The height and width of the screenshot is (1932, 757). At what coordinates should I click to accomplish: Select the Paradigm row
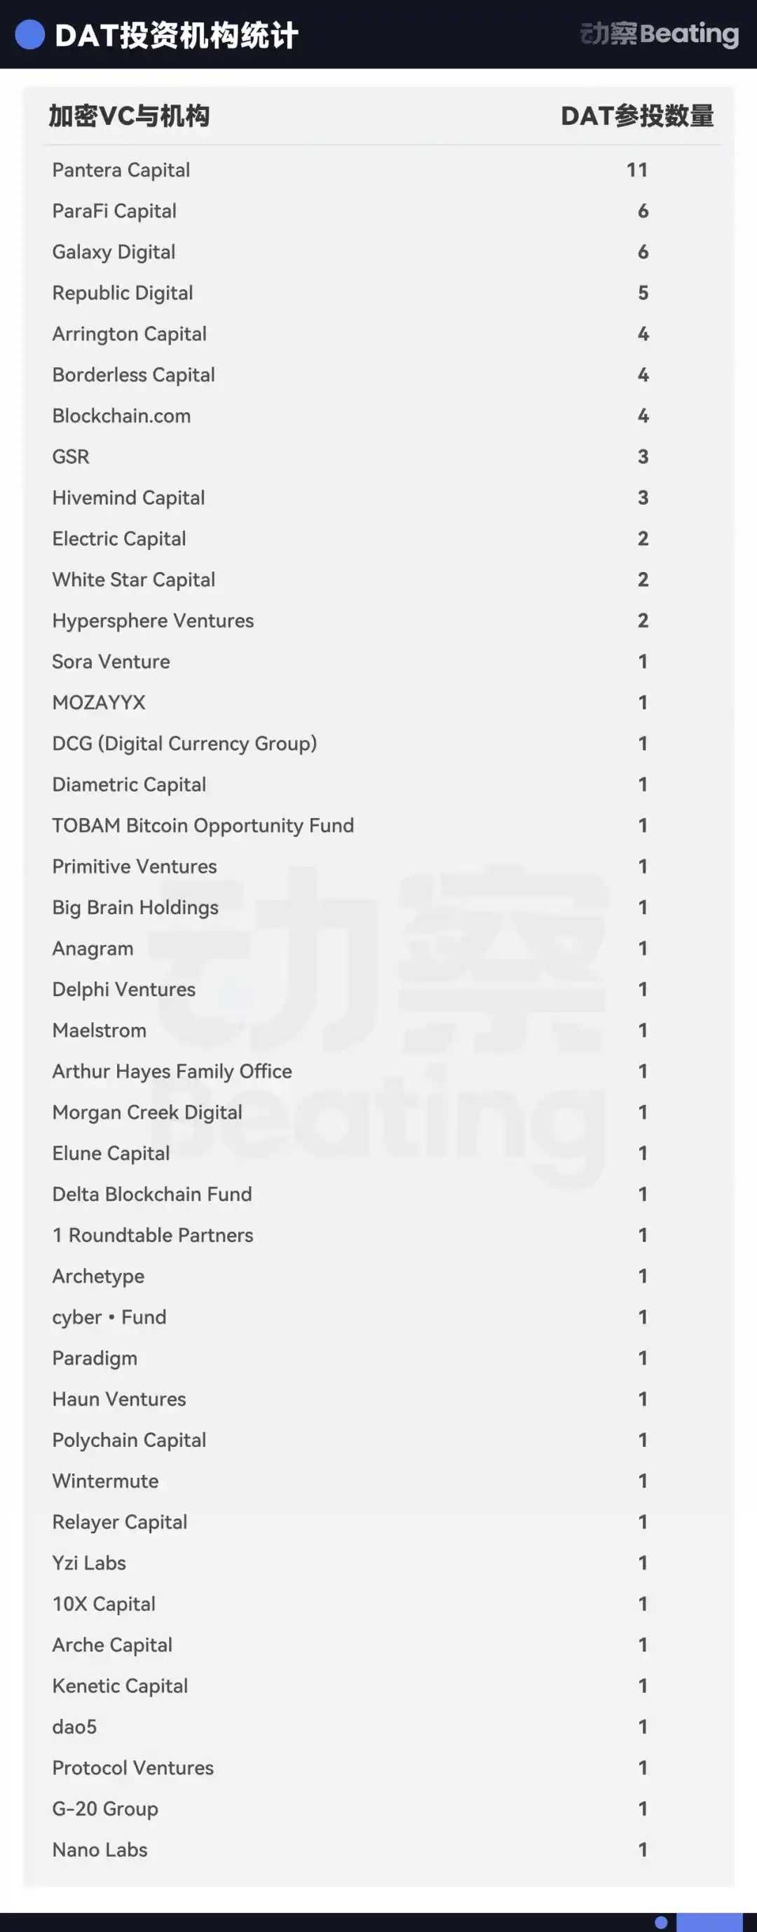(379, 1359)
